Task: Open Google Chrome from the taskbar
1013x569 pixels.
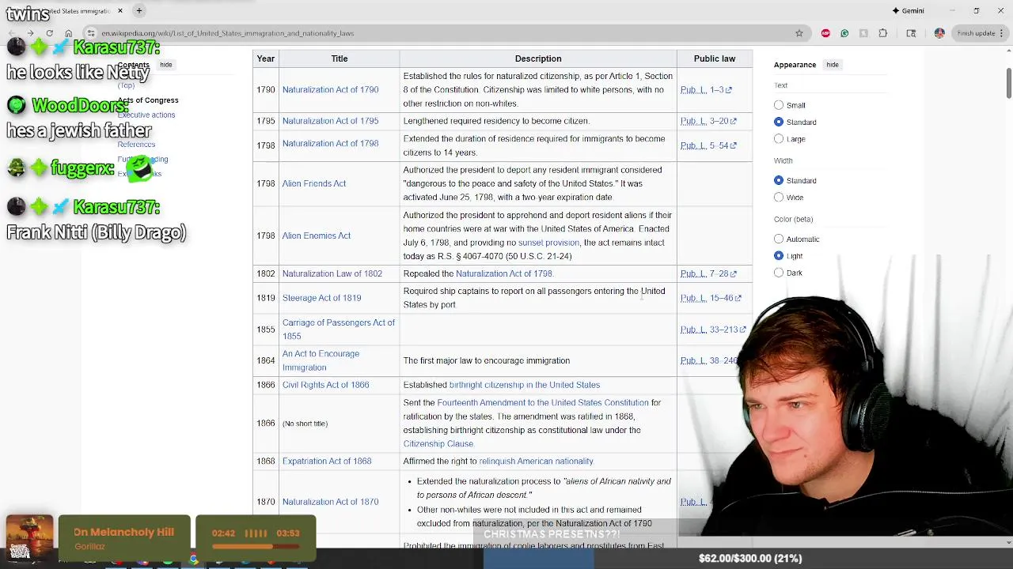Action: pos(193,560)
